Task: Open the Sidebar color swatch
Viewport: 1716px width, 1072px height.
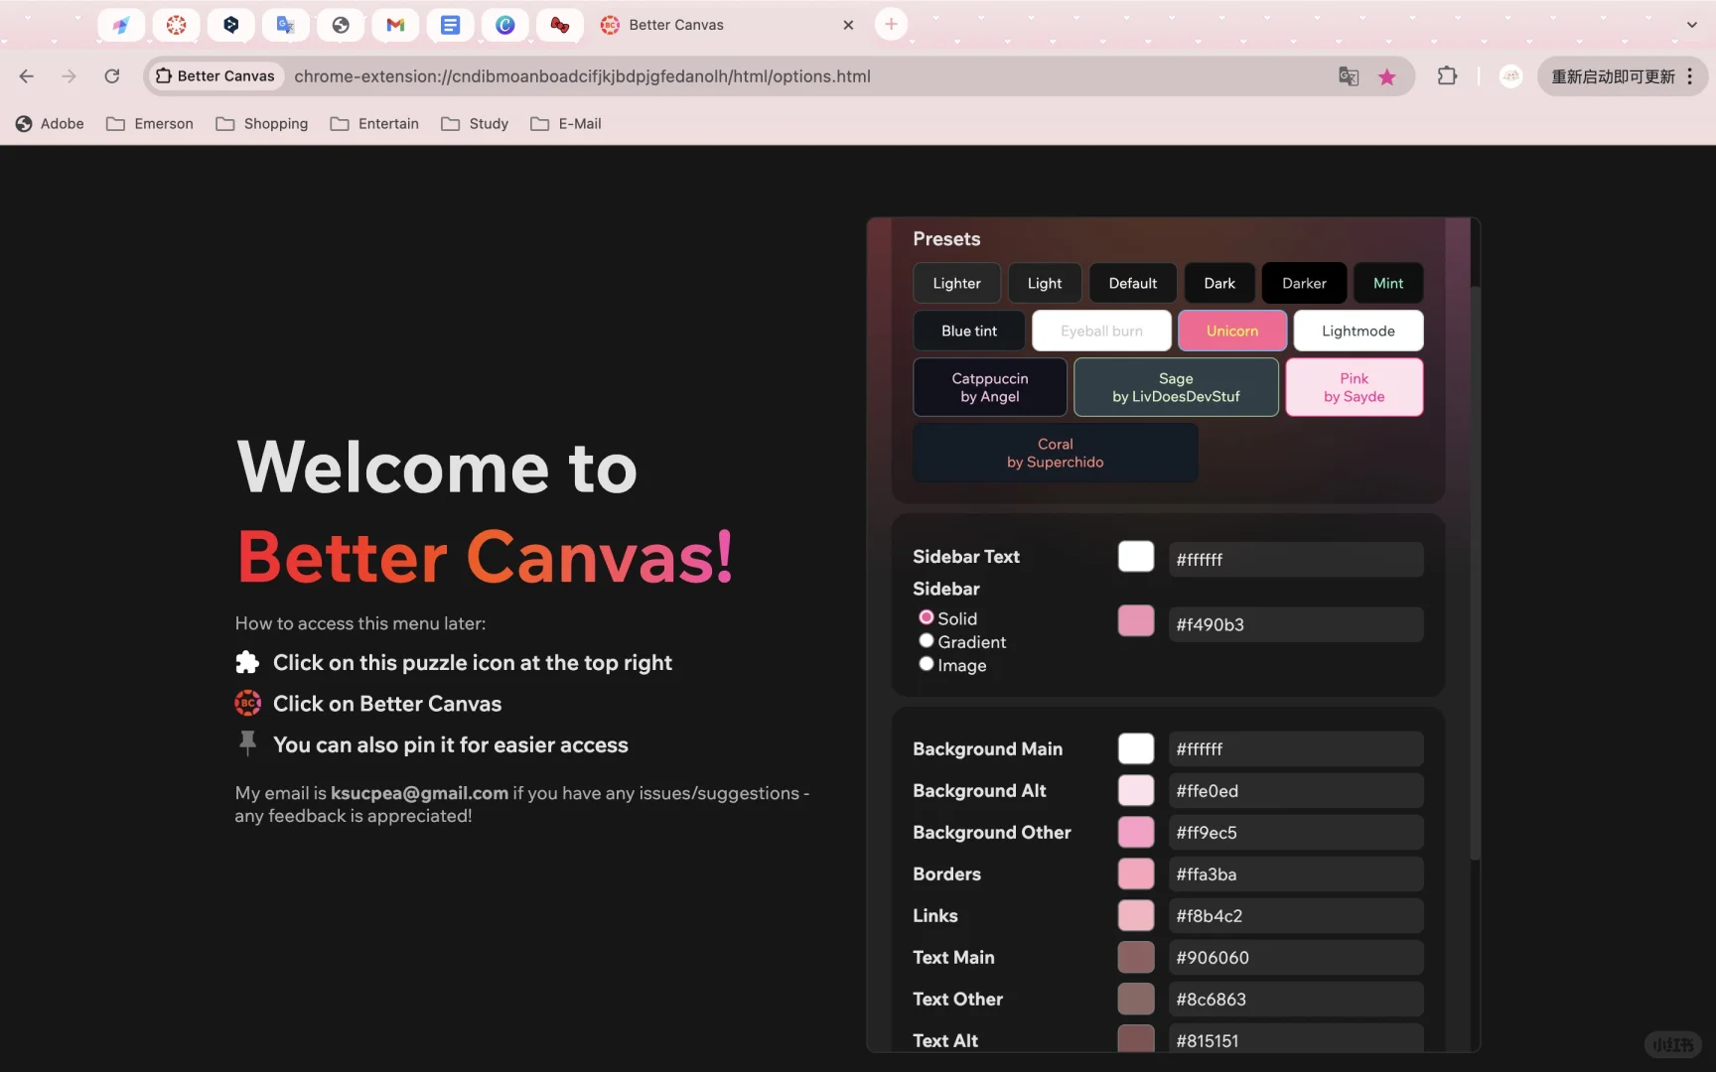Action: [1136, 621]
